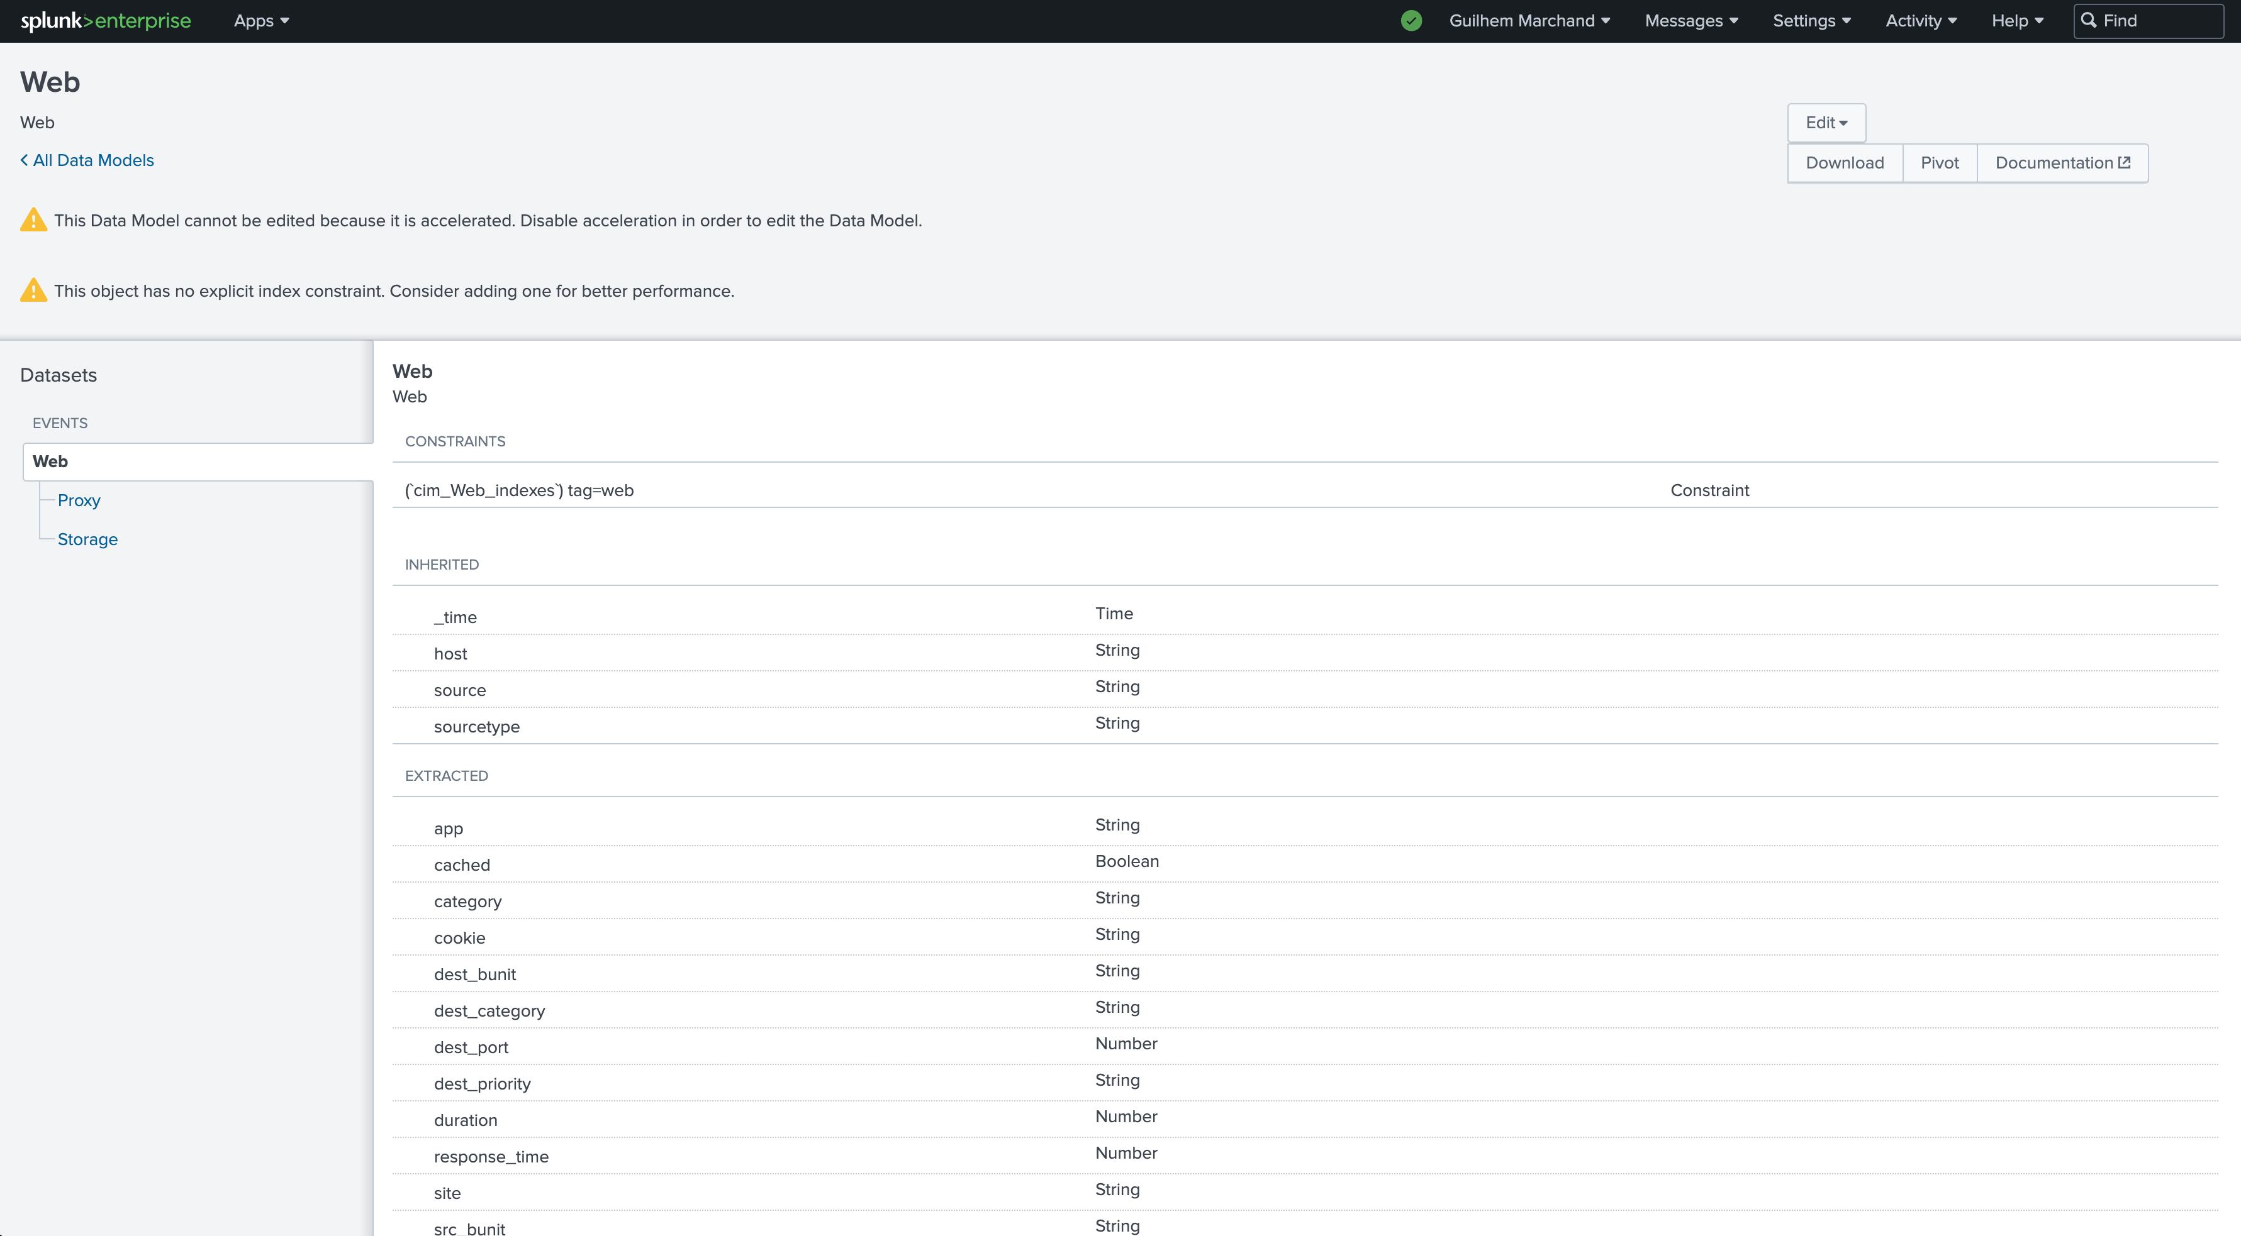Click the warning icon beside index constraint message
This screenshot has width=2241, height=1236.
[x=34, y=290]
